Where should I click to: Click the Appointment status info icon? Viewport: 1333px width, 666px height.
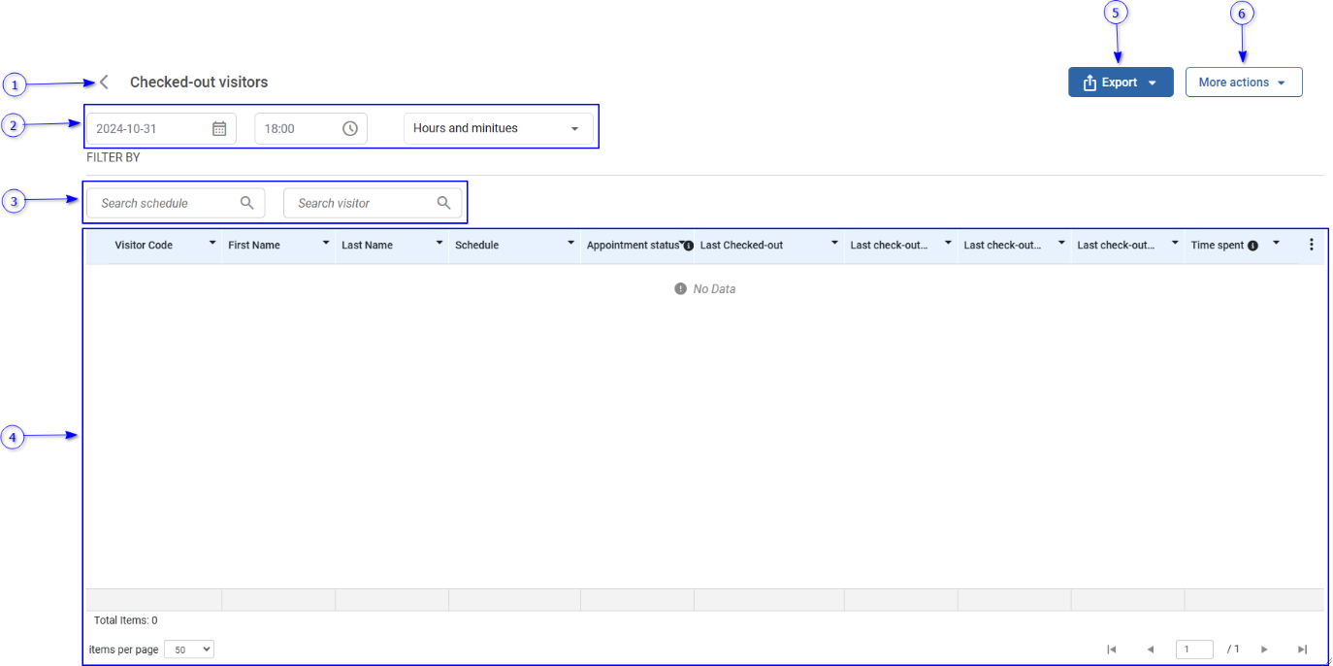click(689, 247)
